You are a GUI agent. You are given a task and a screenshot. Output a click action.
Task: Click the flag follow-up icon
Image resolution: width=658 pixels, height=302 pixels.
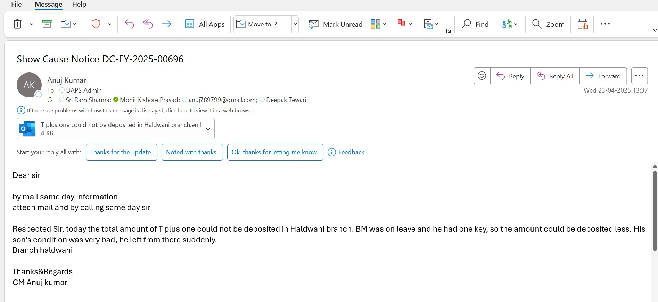401,24
